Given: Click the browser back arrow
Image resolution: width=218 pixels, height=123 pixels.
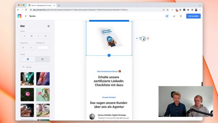Looking at the screenshot, I should (18, 10).
